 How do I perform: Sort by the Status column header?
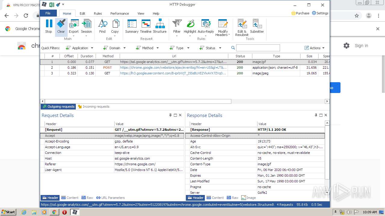tap(240, 56)
